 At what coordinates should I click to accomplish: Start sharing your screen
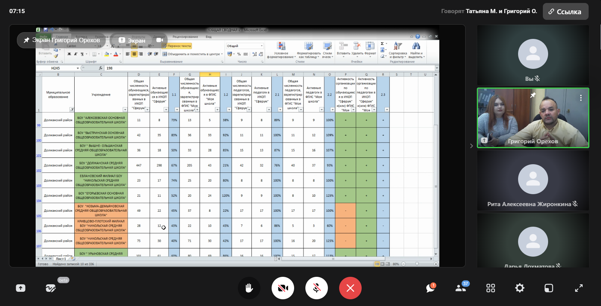21,288
